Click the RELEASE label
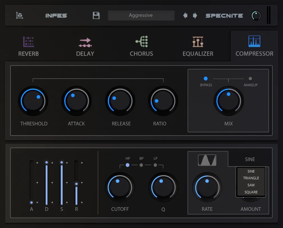 [x=121, y=124]
